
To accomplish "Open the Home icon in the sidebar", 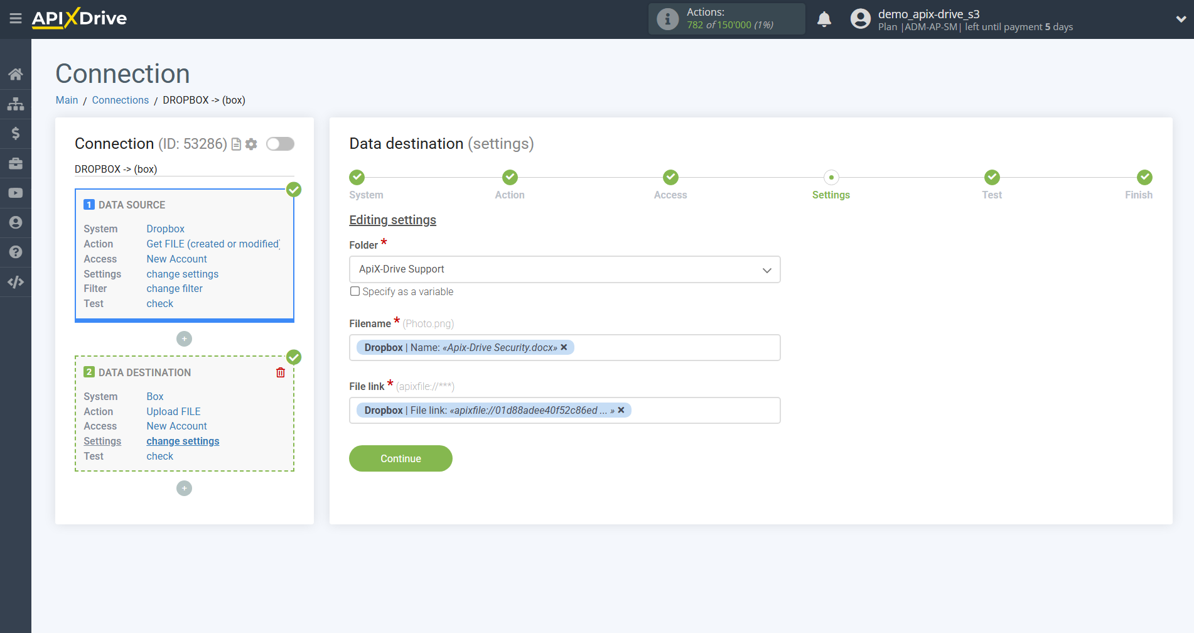I will [16, 75].
